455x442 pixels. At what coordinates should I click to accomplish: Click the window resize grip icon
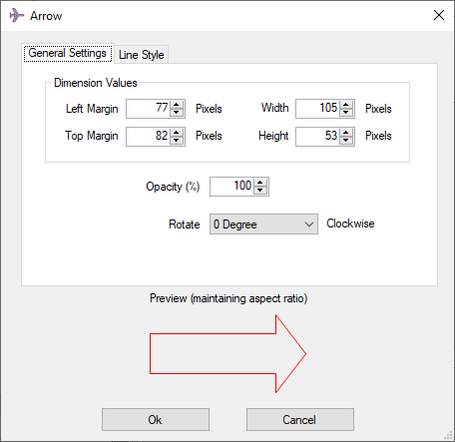coord(448,435)
